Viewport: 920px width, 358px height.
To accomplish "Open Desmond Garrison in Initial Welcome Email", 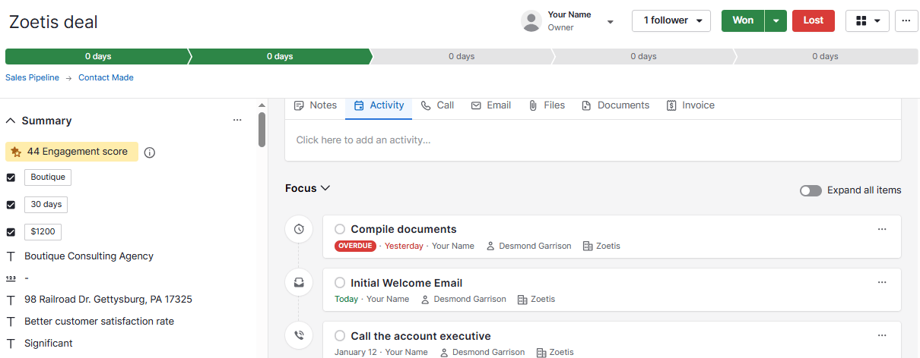I will [470, 300].
